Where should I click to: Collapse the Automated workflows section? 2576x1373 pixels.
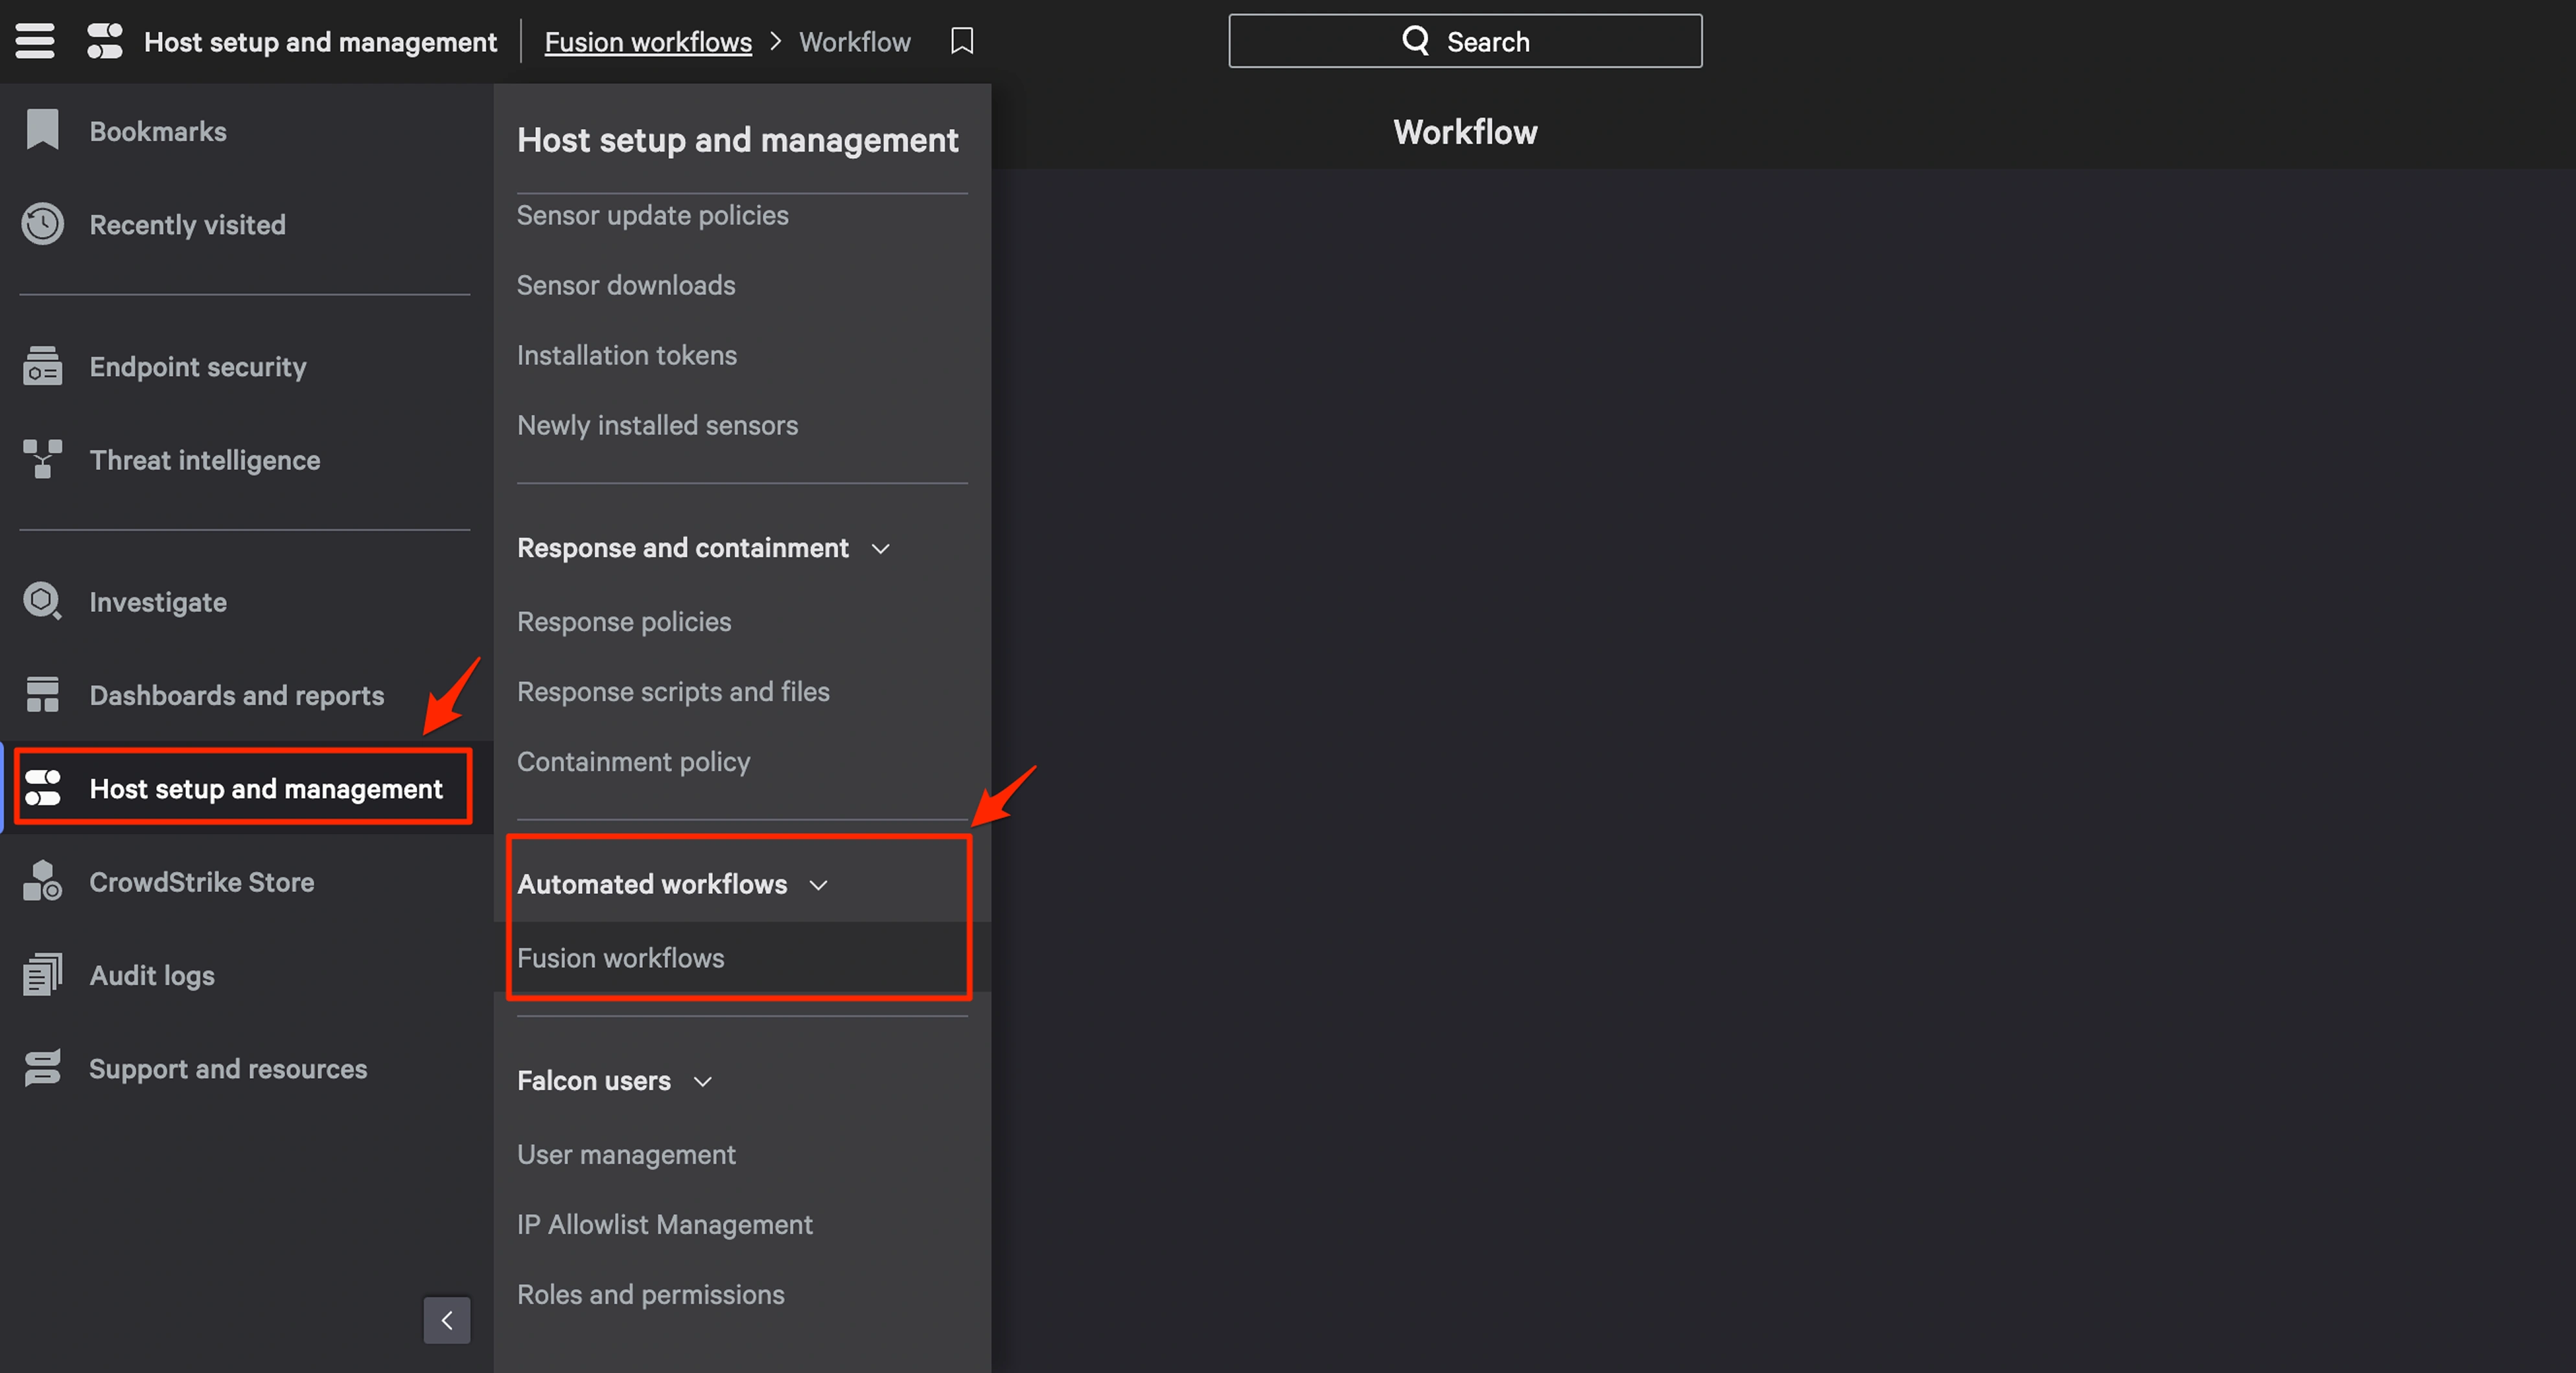pos(818,885)
